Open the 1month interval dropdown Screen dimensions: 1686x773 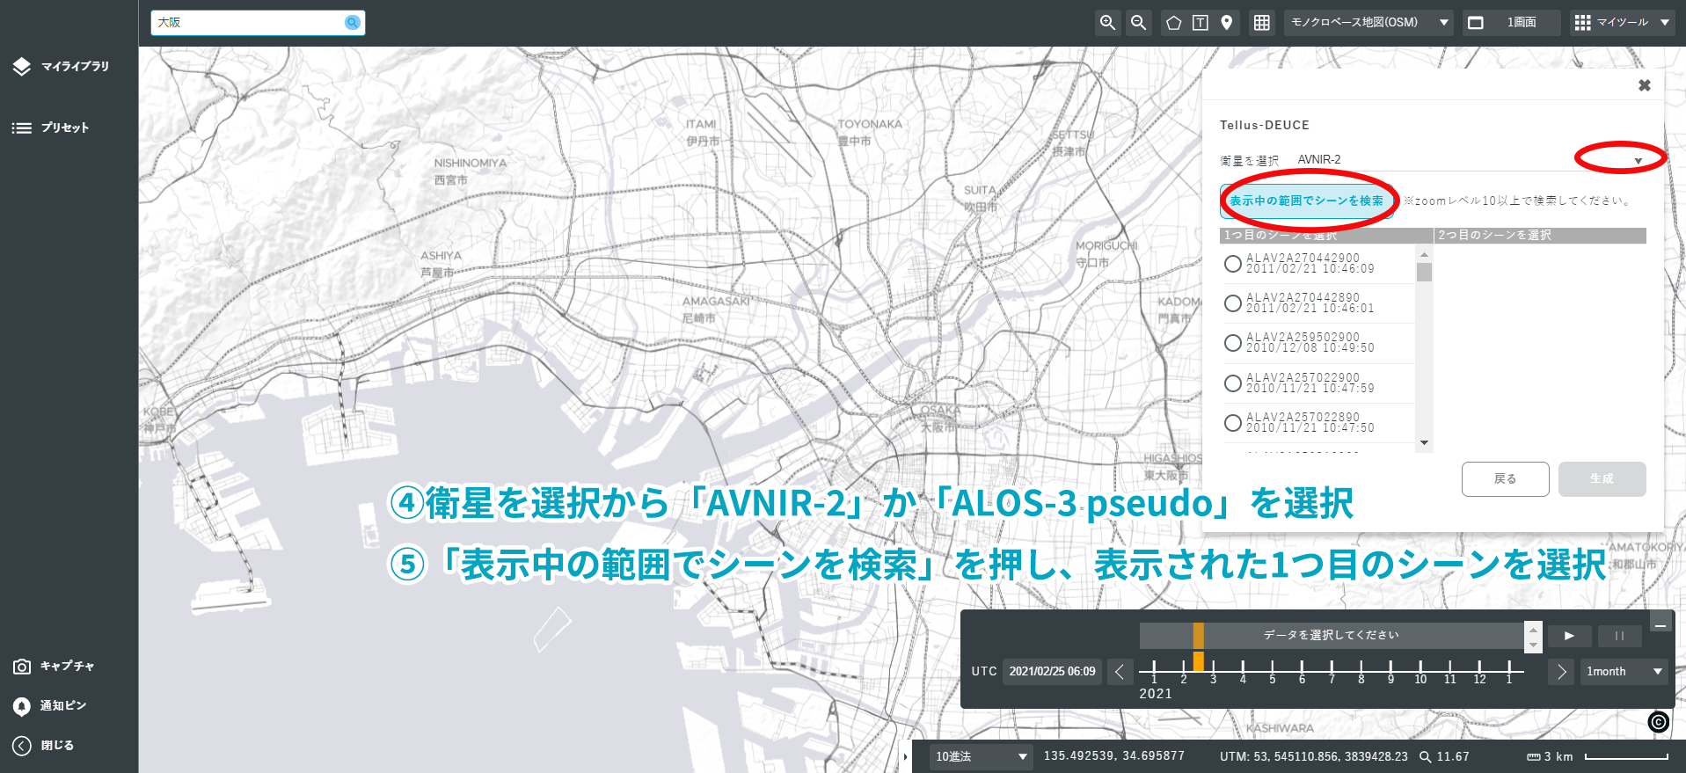[x=1624, y=672]
